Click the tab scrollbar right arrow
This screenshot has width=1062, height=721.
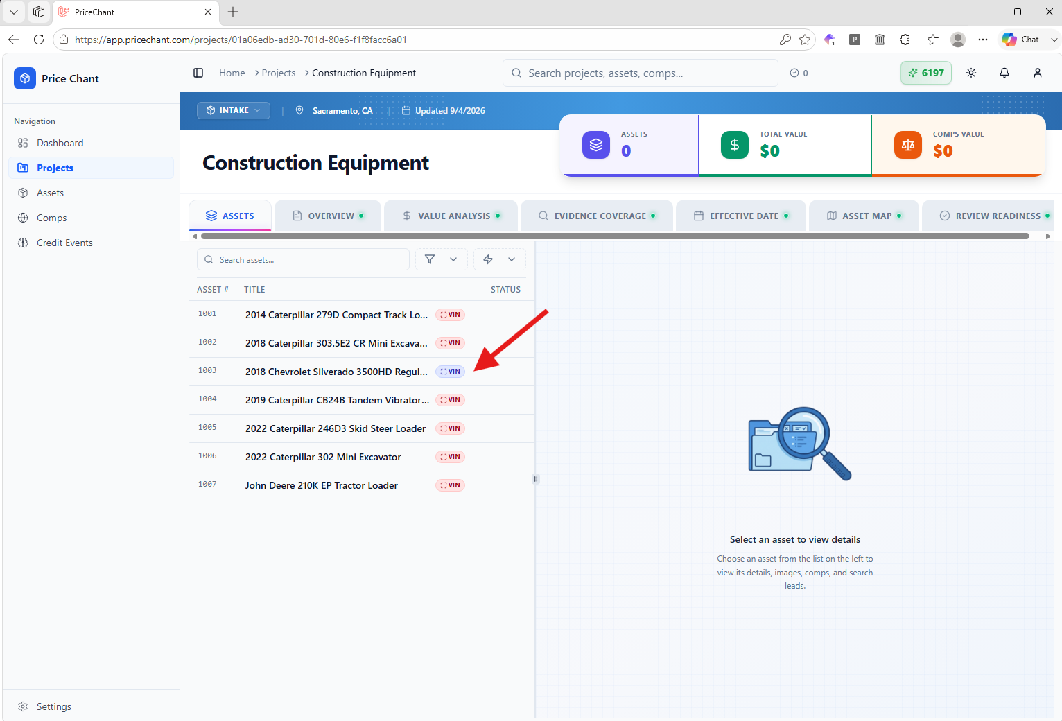pos(1048,236)
